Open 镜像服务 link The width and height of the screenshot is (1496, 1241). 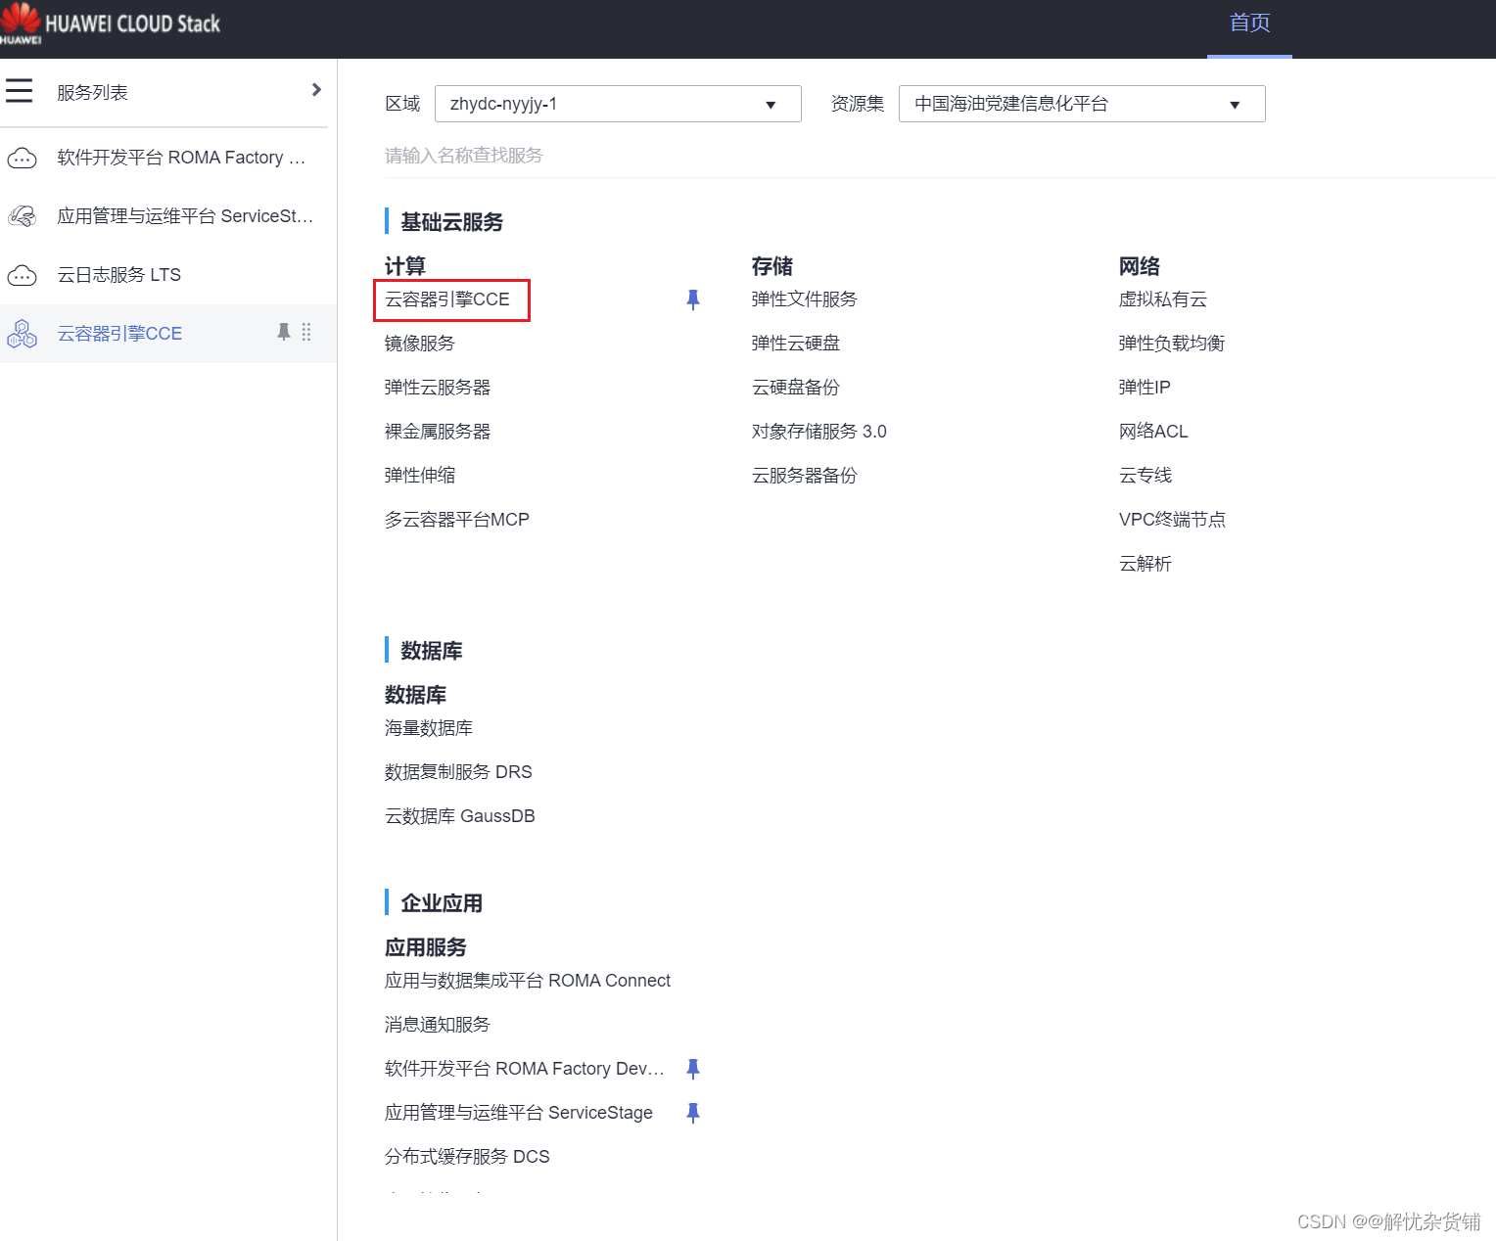(x=420, y=344)
